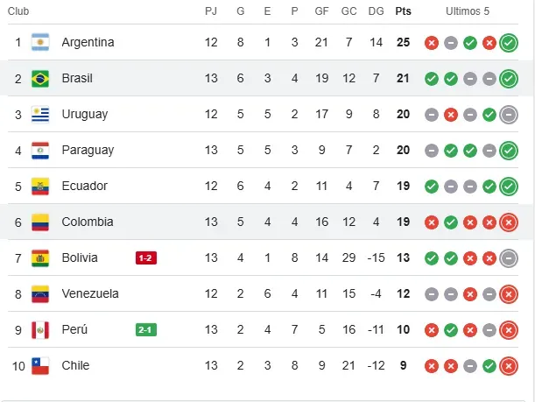This screenshot has width=535, height=402.
Task: Click the Bolivia flag icon
Action: pos(40,257)
